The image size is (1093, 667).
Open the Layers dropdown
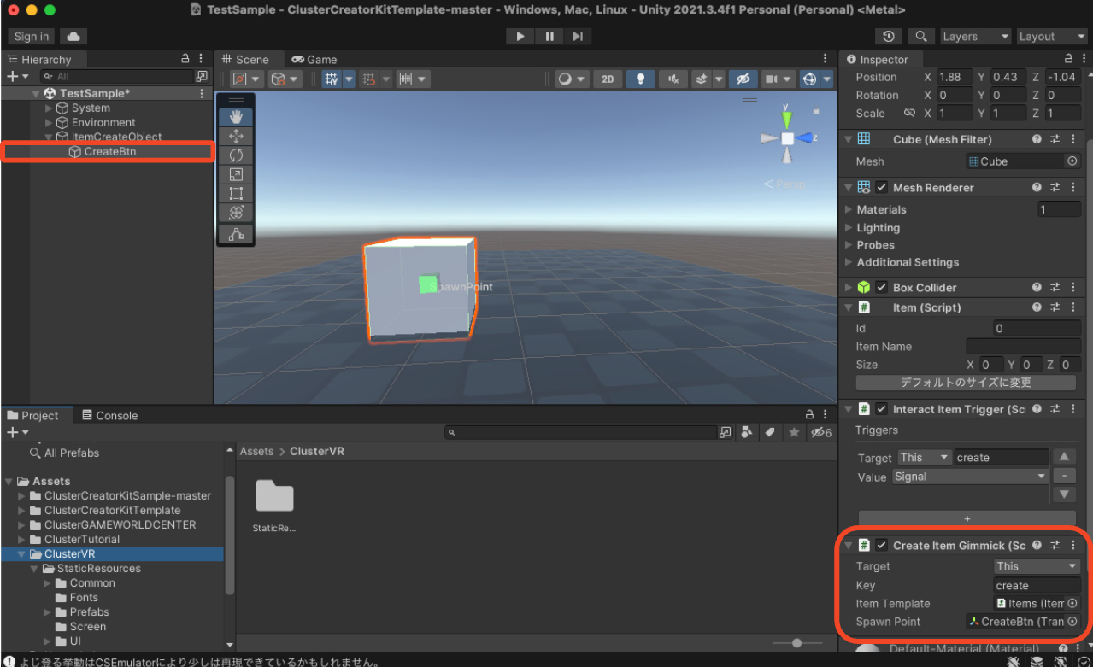(x=974, y=37)
